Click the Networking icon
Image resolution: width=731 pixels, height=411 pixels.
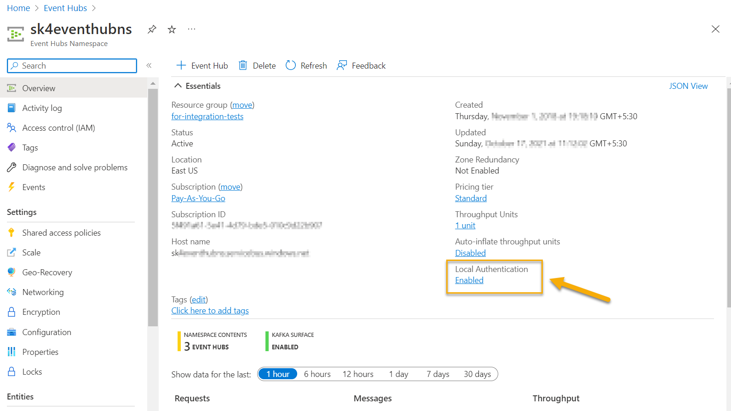(12, 292)
